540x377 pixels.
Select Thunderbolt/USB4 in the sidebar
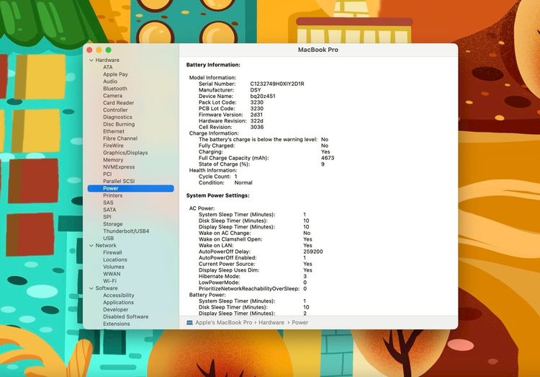(125, 231)
